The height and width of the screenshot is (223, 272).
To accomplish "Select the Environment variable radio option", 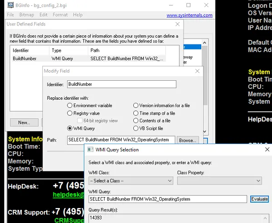I will (x=89, y=106).
